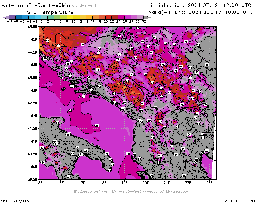Click the 45.5N latitude axis label

pos(32,27)
